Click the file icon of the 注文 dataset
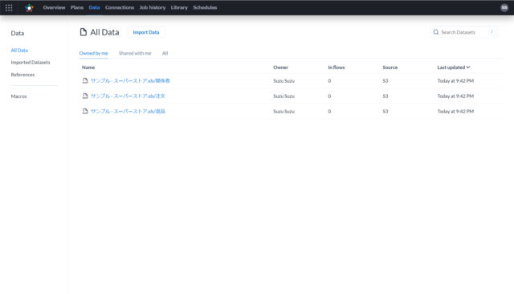 point(85,96)
